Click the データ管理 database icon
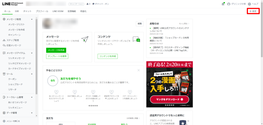Screen dimensions: 263x125 pyautogui.click(x=4, y=113)
